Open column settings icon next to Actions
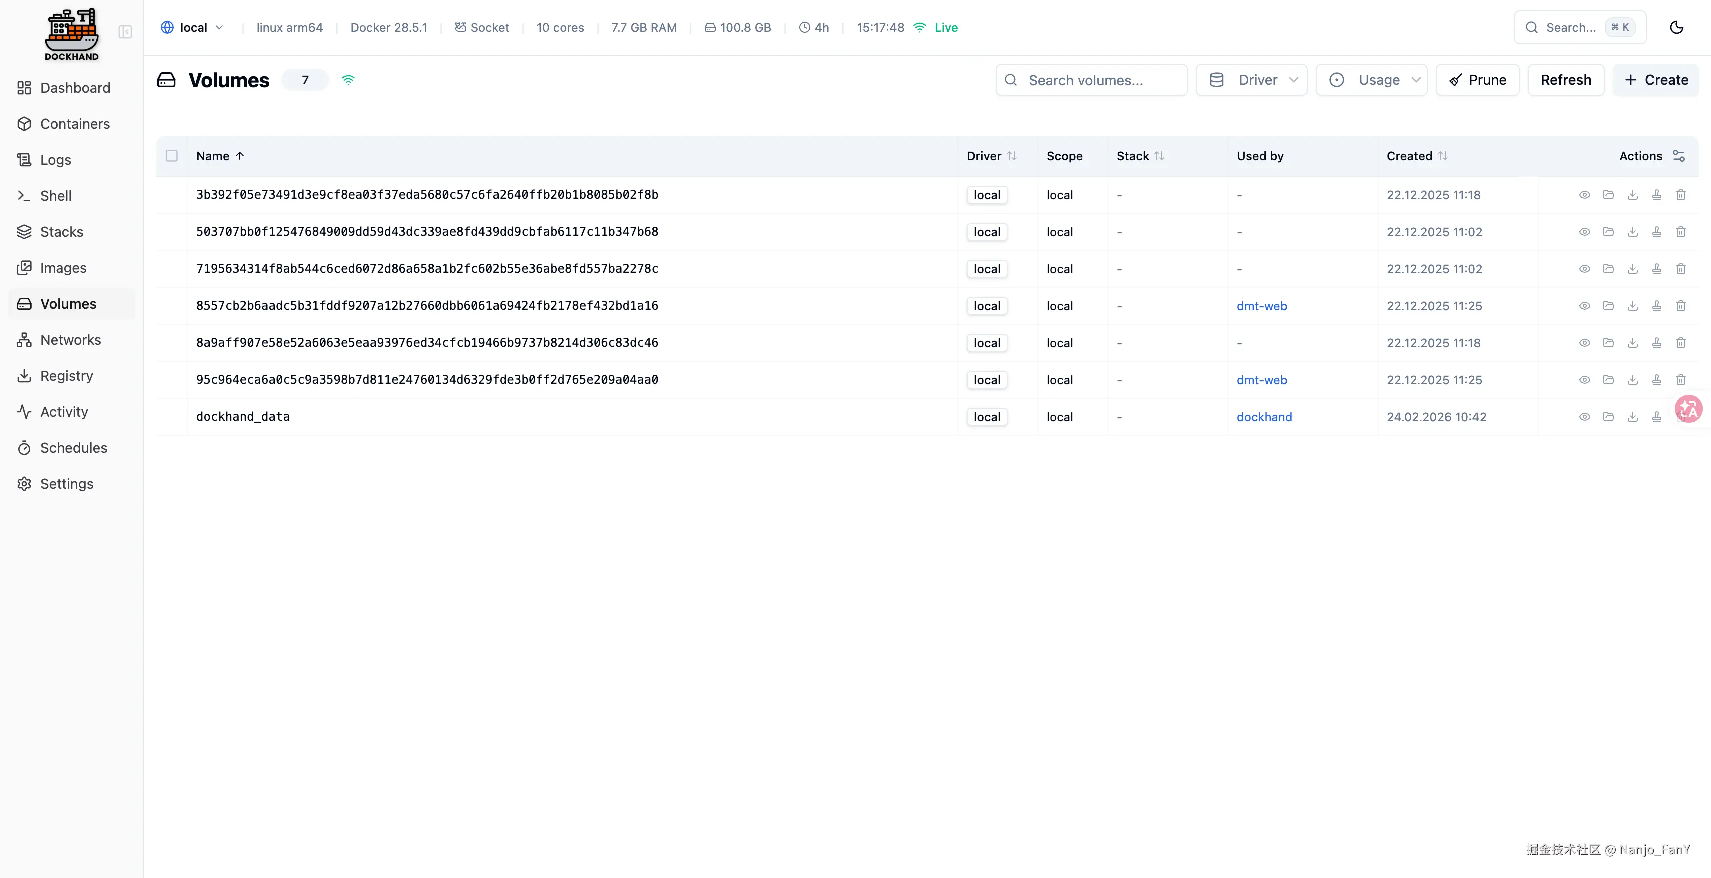Screen dimensions: 1711x878 click(1679, 156)
